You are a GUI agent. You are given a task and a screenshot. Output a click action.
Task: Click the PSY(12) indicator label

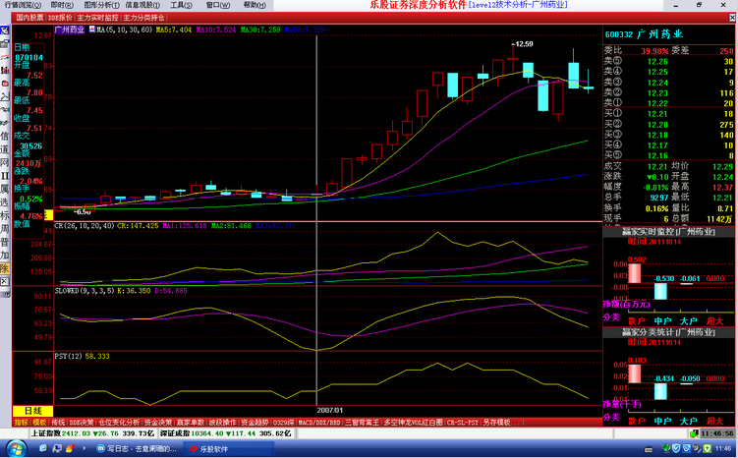click(68, 357)
